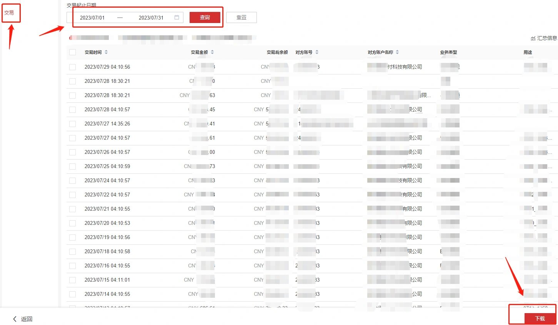Viewport: 558px width, 325px height.
Task: Click ascending sort caret on 交易时间 column
Action: point(107,50)
